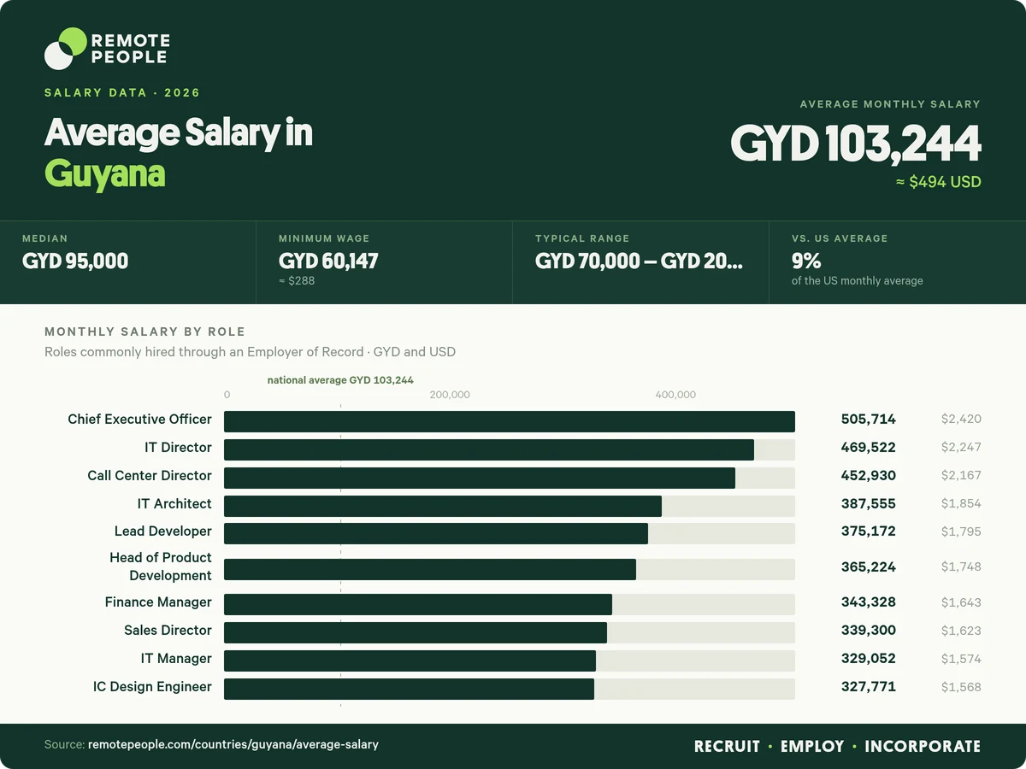Click the 'IC Design Engineer' role label

coord(152,687)
